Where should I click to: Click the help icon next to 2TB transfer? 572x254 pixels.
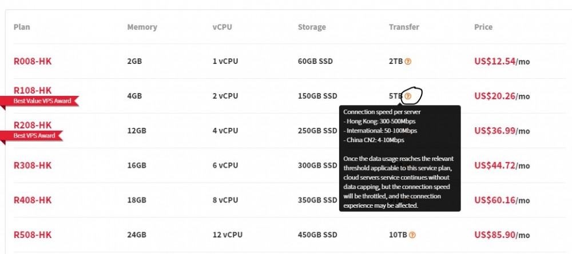(x=408, y=62)
